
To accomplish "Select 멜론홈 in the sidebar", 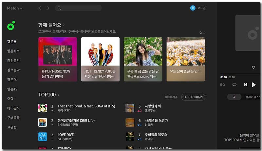I will [x=12, y=41].
